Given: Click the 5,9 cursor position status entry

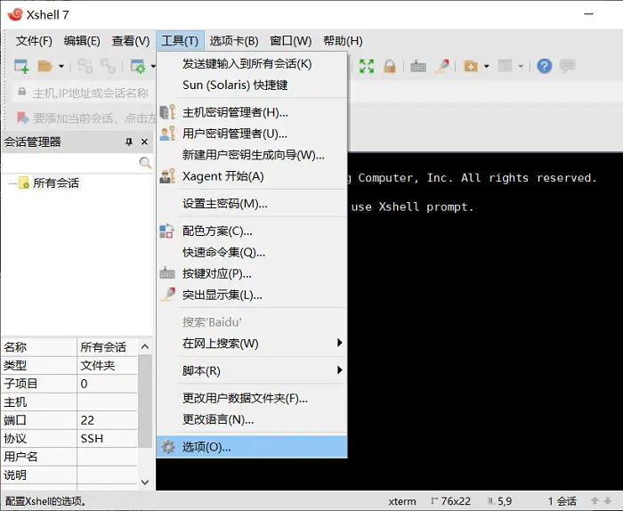Looking at the screenshot, I should pyautogui.click(x=500, y=501).
